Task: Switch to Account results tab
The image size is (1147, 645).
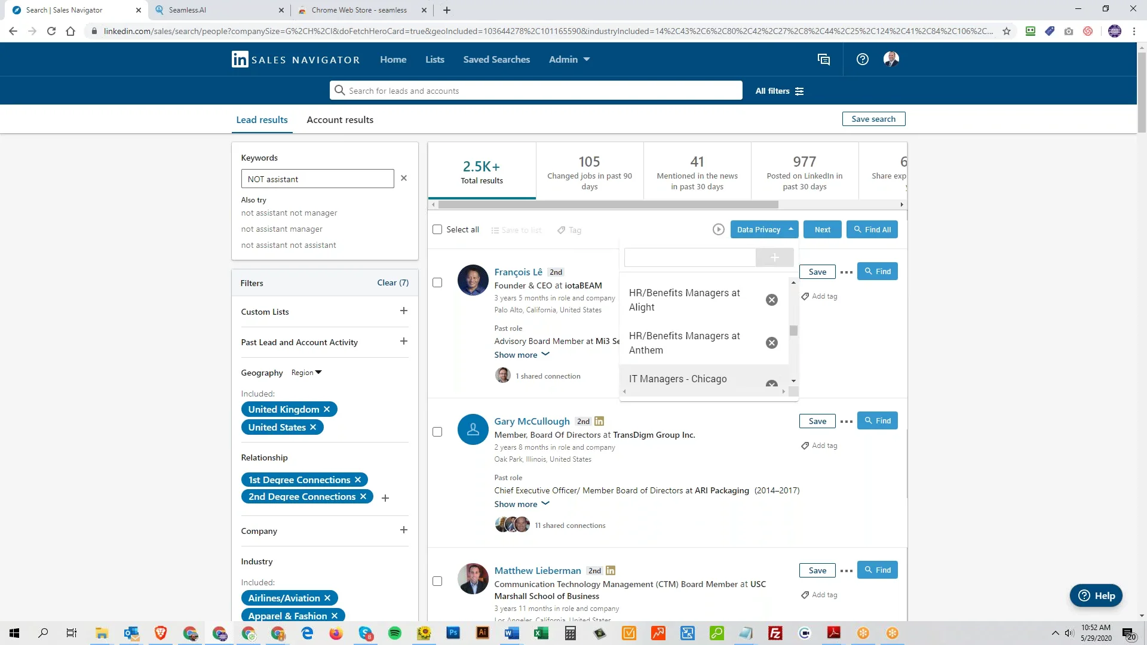Action: (340, 119)
